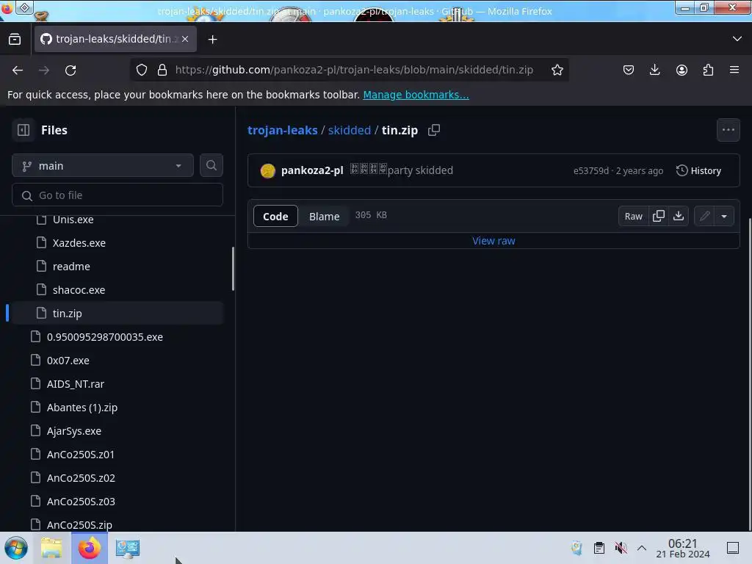The height and width of the screenshot is (564, 752).
Task: Copy file path icon next to tin.zip
Action: click(434, 130)
